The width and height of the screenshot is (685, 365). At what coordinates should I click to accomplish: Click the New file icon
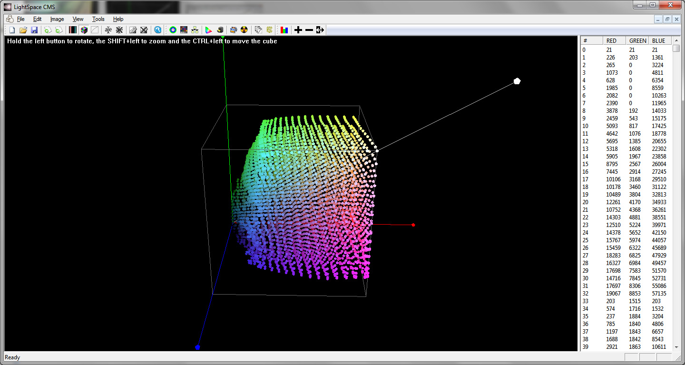13,30
